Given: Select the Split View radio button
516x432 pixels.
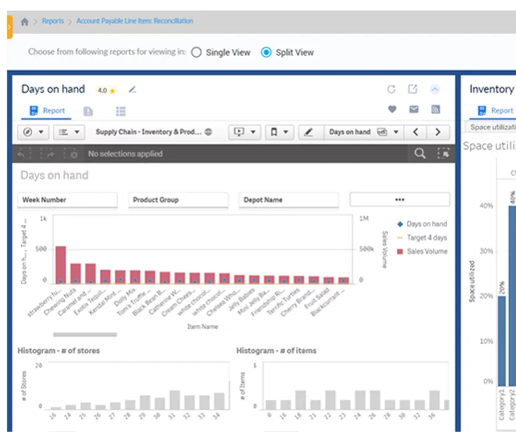Looking at the screenshot, I should tap(266, 52).
